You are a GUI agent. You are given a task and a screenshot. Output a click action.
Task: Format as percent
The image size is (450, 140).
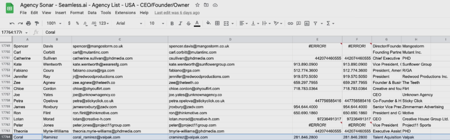click(77, 23)
